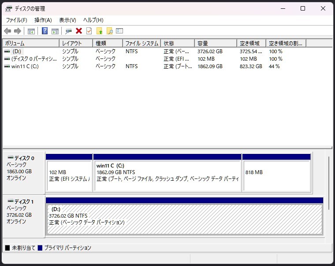This screenshot has height=266, width=335.
Task: Click the yellow page icon with green arrow
Action: (x=99, y=31)
